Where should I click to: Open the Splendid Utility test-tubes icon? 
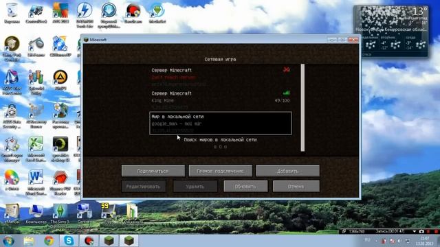click(36, 82)
